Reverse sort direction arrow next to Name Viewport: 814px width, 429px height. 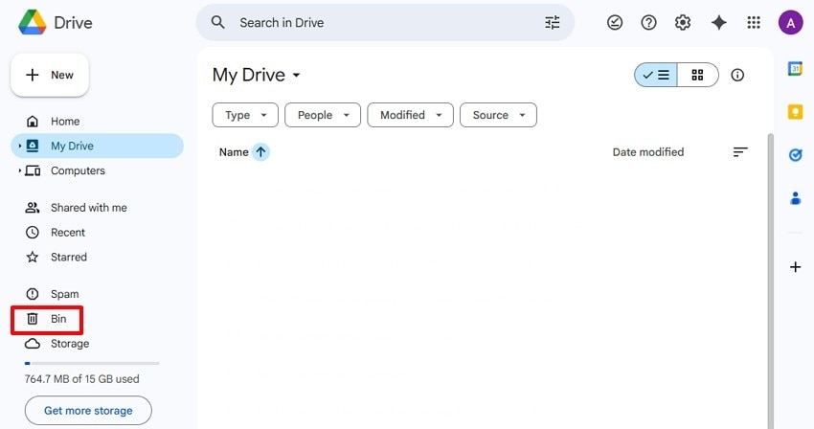pyautogui.click(x=260, y=152)
